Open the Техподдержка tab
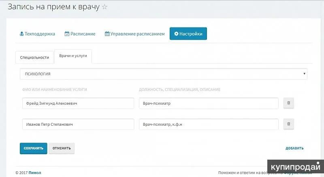This screenshot has width=324, height=177. coord(37,34)
